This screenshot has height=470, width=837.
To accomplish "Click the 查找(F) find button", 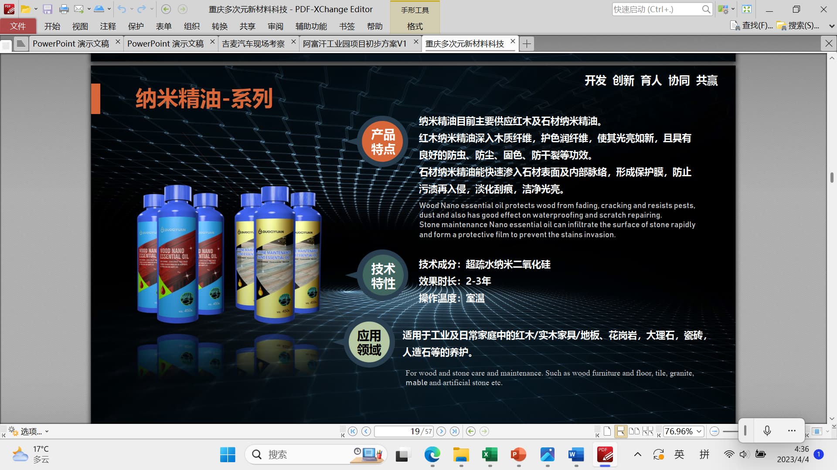I will [x=752, y=26].
